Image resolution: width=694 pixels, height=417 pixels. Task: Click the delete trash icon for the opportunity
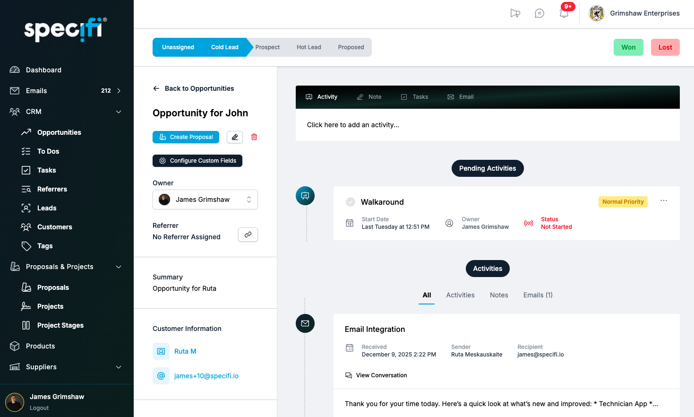point(254,137)
